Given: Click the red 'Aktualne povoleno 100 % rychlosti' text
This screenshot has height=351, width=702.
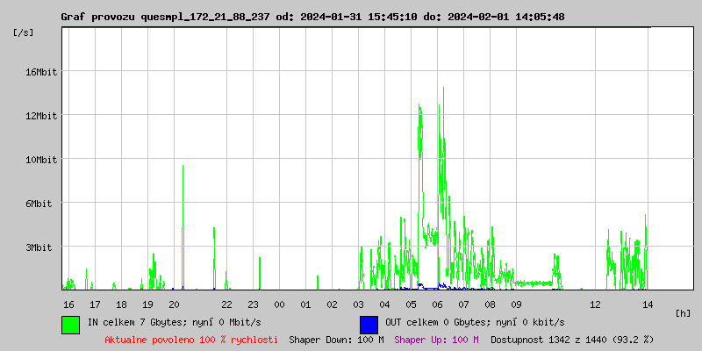Looking at the screenshot, I should (191, 340).
